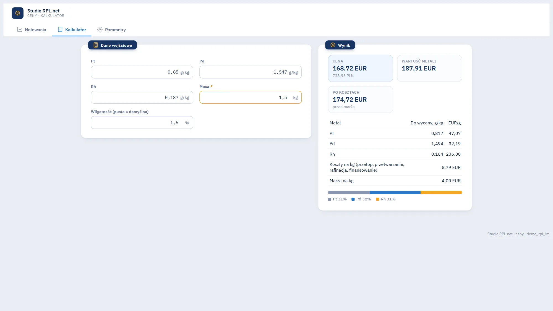Image resolution: width=553 pixels, height=311 pixels.
Task: Focus the Pd content input field
Action: (x=251, y=72)
